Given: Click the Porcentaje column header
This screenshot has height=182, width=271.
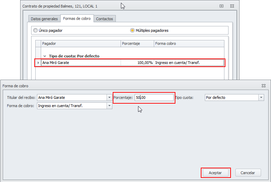Looking at the screenshot, I should pos(137,44).
